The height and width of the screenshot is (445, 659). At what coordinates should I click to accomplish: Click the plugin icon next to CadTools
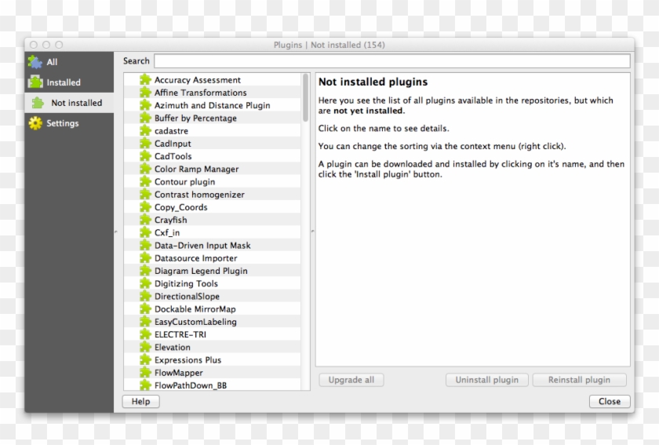pyautogui.click(x=145, y=156)
